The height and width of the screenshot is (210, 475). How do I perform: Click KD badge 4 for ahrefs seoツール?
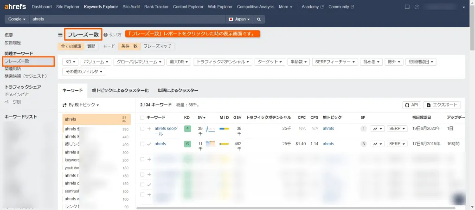(187, 129)
